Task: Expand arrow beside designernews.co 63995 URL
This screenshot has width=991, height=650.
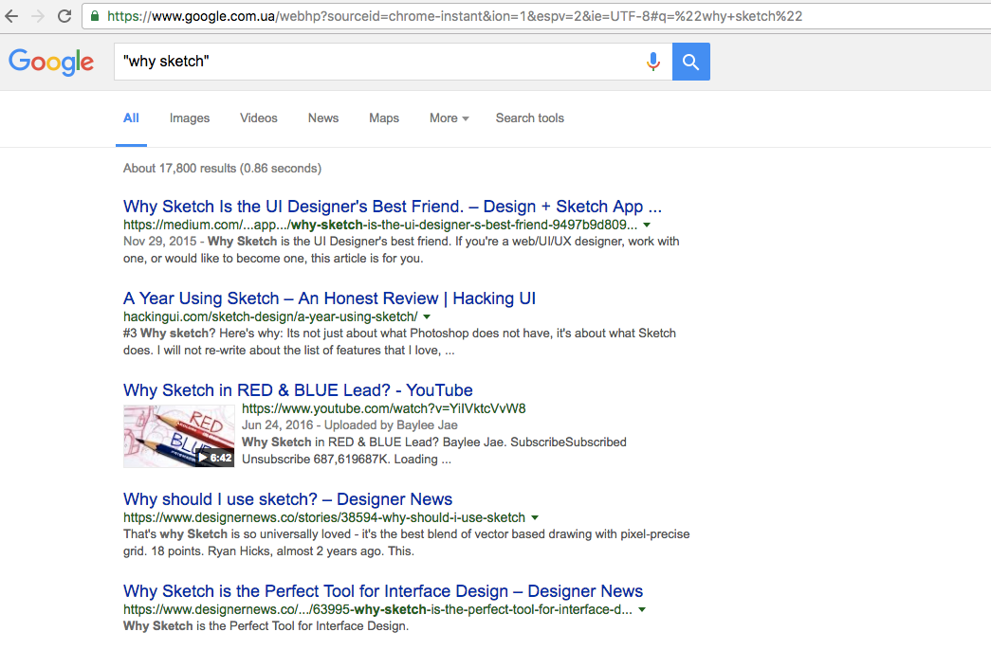Action: coord(641,610)
